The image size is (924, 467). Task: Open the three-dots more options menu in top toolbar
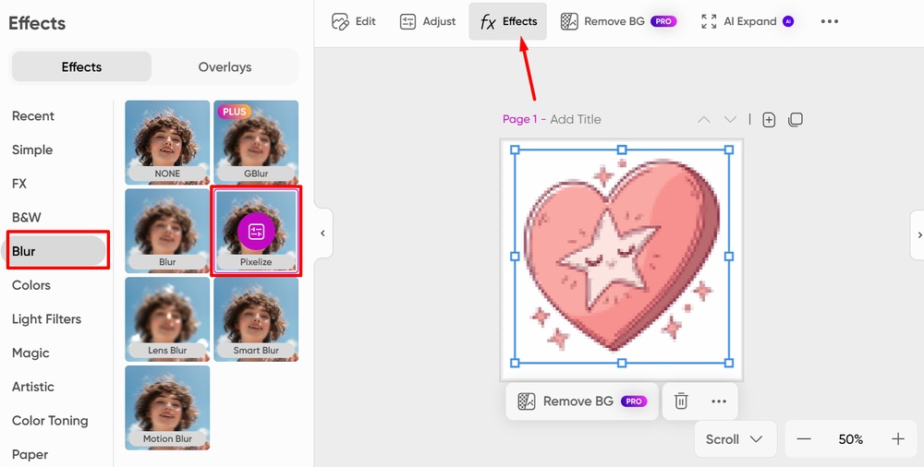click(829, 22)
